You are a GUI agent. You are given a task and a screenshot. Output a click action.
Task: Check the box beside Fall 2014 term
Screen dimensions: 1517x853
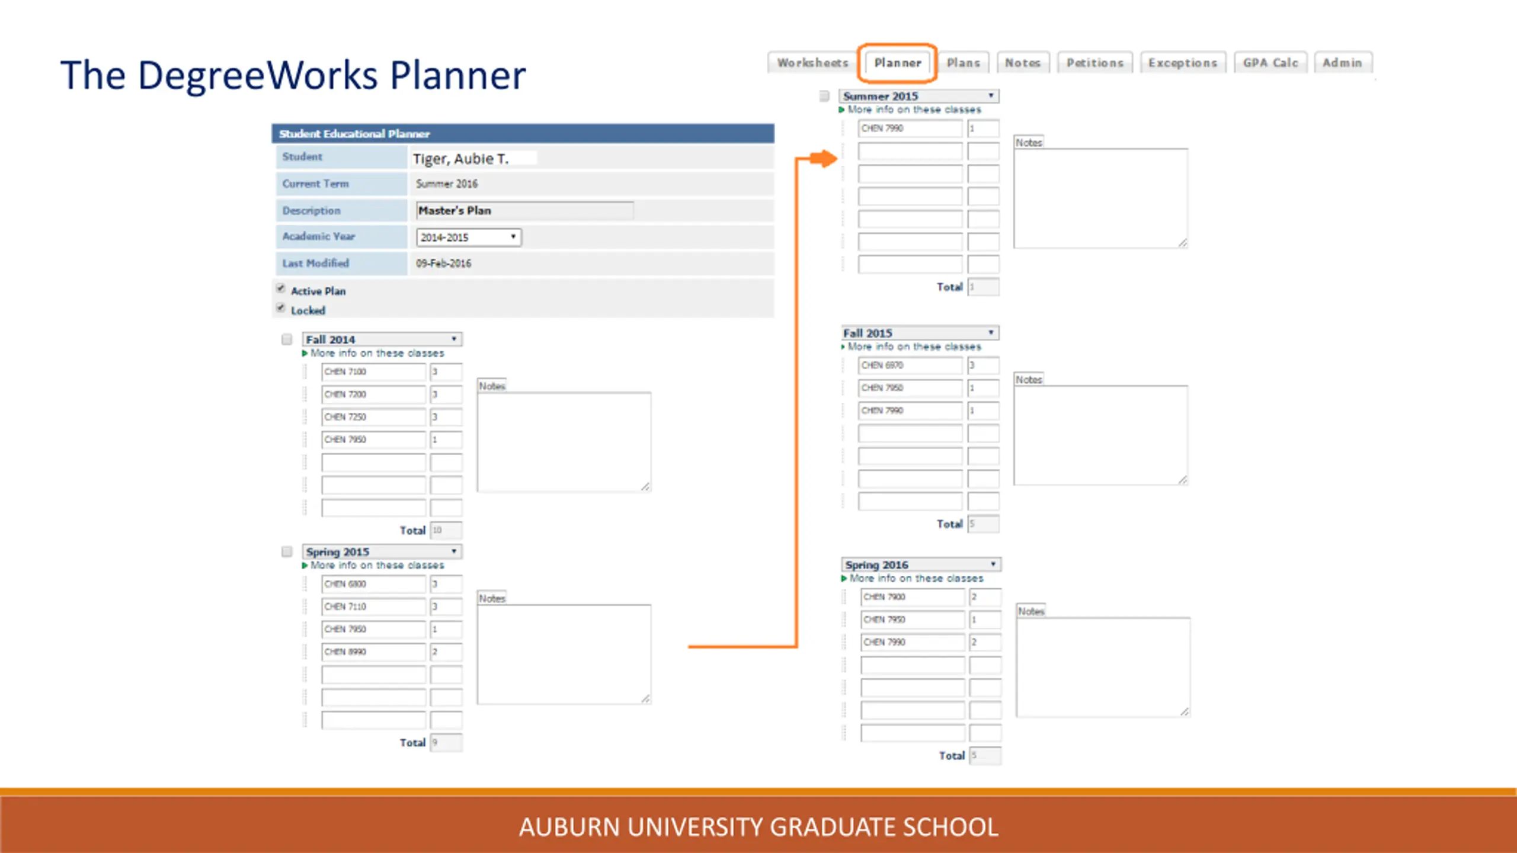(x=287, y=339)
